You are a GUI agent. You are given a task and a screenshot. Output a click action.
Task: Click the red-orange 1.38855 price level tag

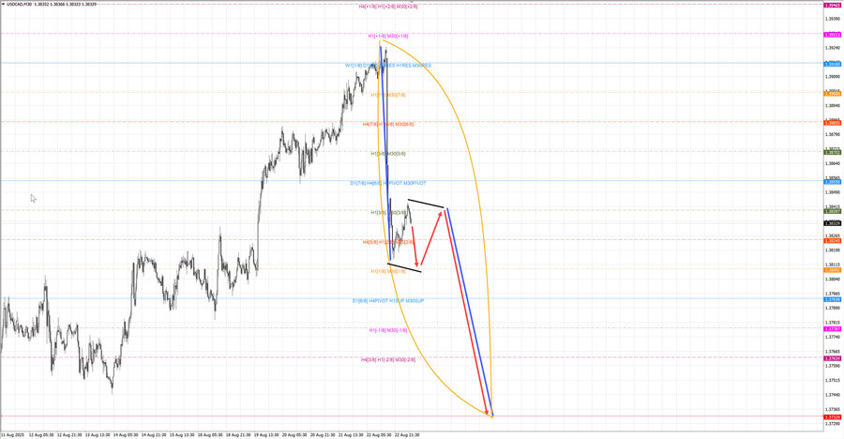pos(833,123)
